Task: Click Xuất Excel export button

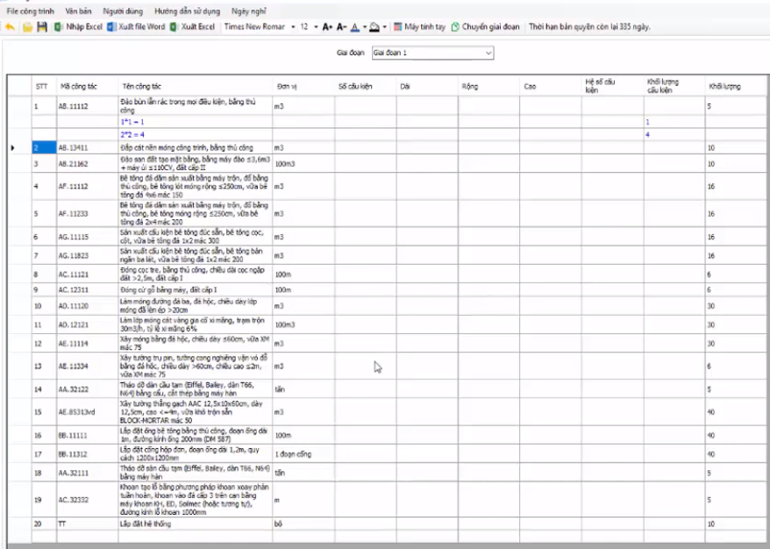Action: click(192, 27)
